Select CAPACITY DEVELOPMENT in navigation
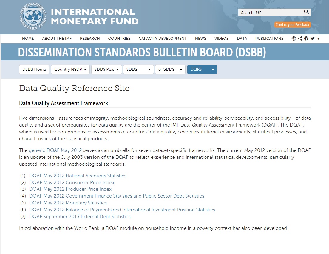Screen dimensions: 329x254 (163, 39)
